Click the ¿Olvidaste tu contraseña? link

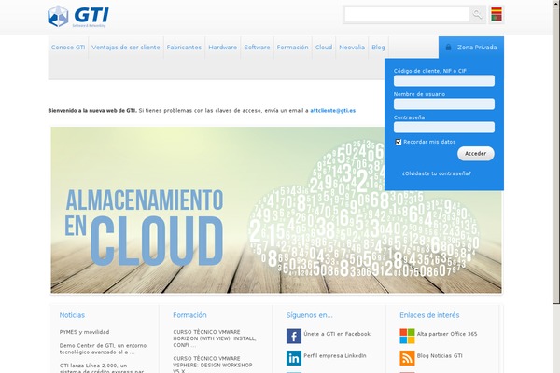click(x=437, y=173)
